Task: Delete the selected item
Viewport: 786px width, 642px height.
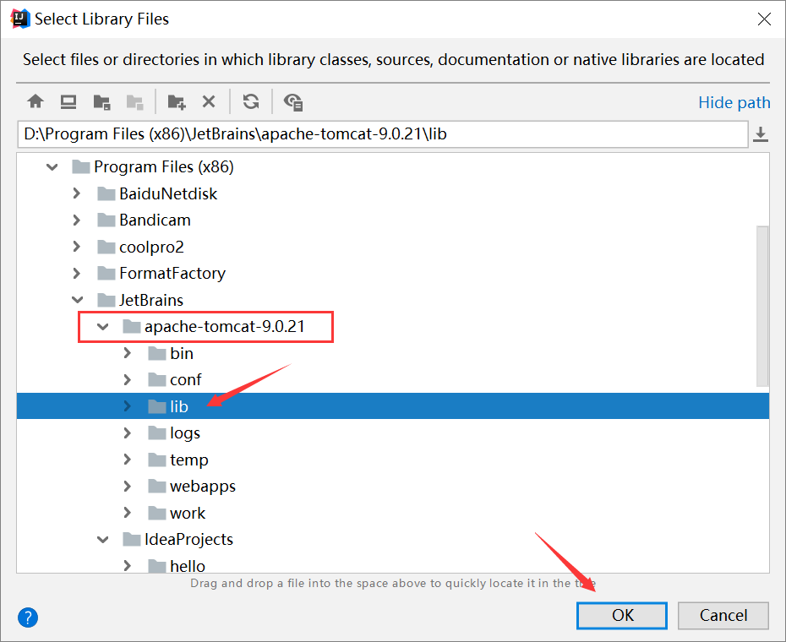Action: point(209,101)
